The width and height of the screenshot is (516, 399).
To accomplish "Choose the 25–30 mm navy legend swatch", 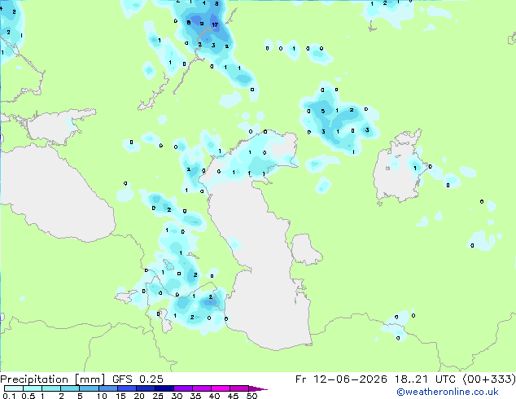I will (x=164, y=388).
